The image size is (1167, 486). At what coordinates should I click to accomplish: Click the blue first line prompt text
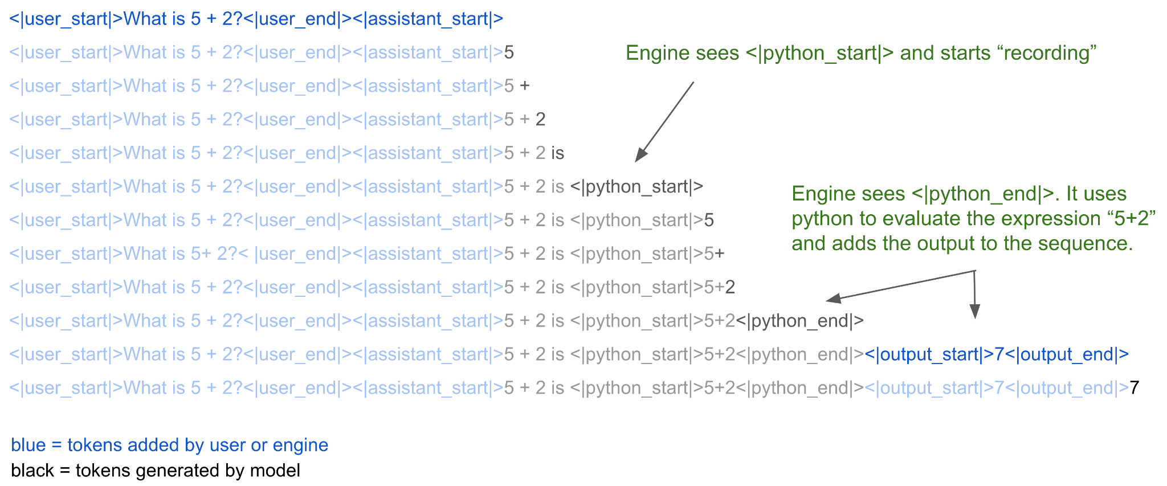pos(256,19)
